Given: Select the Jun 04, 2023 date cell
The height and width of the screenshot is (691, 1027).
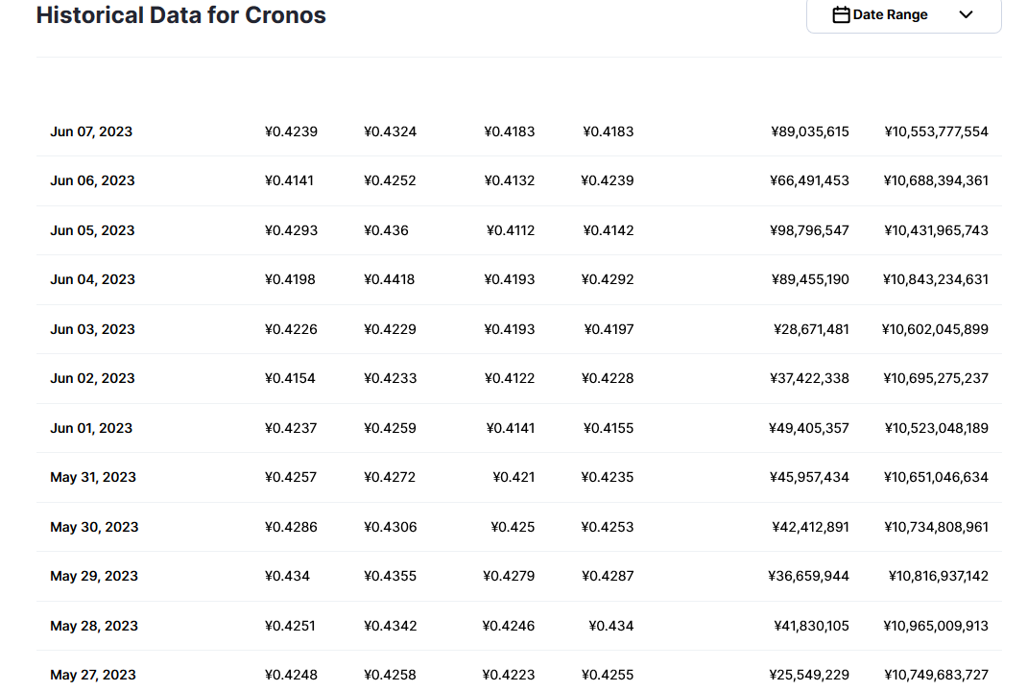Looking at the screenshot, I should pyautogui.click(x=92, y=279).
